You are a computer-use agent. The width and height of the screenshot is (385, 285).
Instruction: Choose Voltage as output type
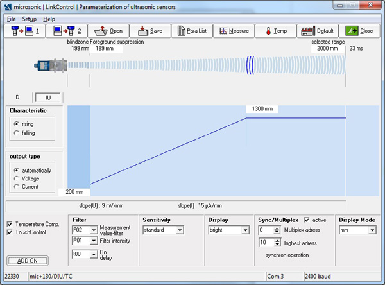pos(17,178)
